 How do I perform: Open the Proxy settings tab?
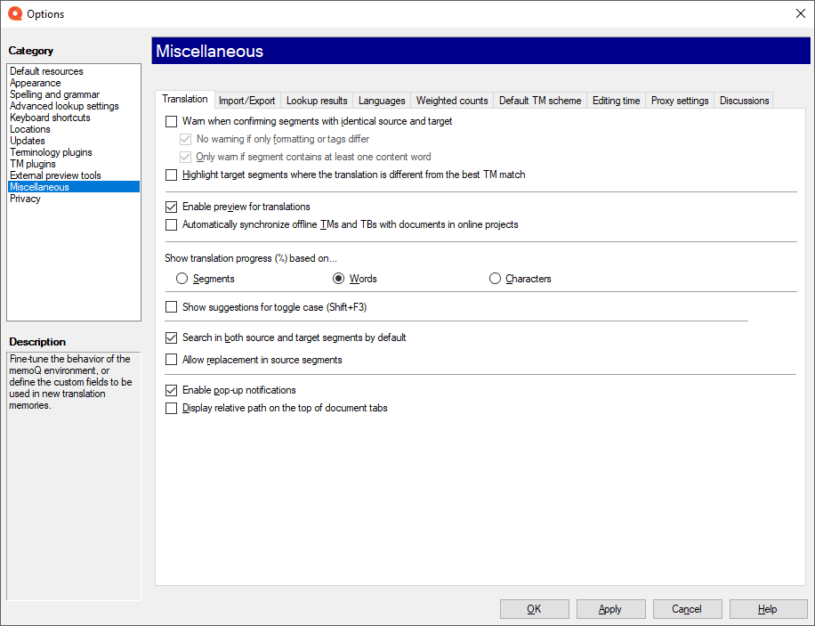click(x=679, y=100)
